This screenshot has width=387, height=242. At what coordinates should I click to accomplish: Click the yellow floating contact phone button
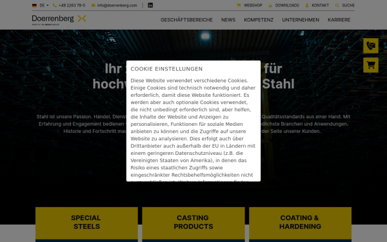(371, 46)
